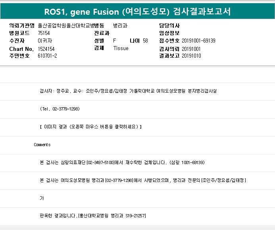Screen dimensions: 275x230
Task: Select patient name 이귀자
Action: click(x=43, y=41)
